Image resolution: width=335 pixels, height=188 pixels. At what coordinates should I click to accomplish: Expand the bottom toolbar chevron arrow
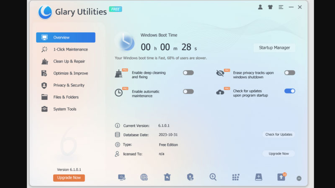299,178
